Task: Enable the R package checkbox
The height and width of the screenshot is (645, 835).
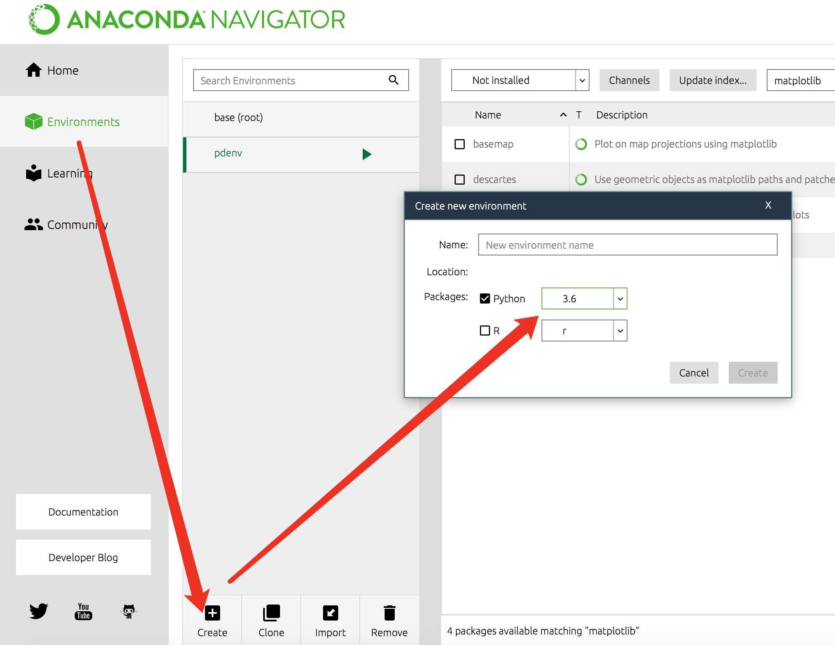Action: 485,331
